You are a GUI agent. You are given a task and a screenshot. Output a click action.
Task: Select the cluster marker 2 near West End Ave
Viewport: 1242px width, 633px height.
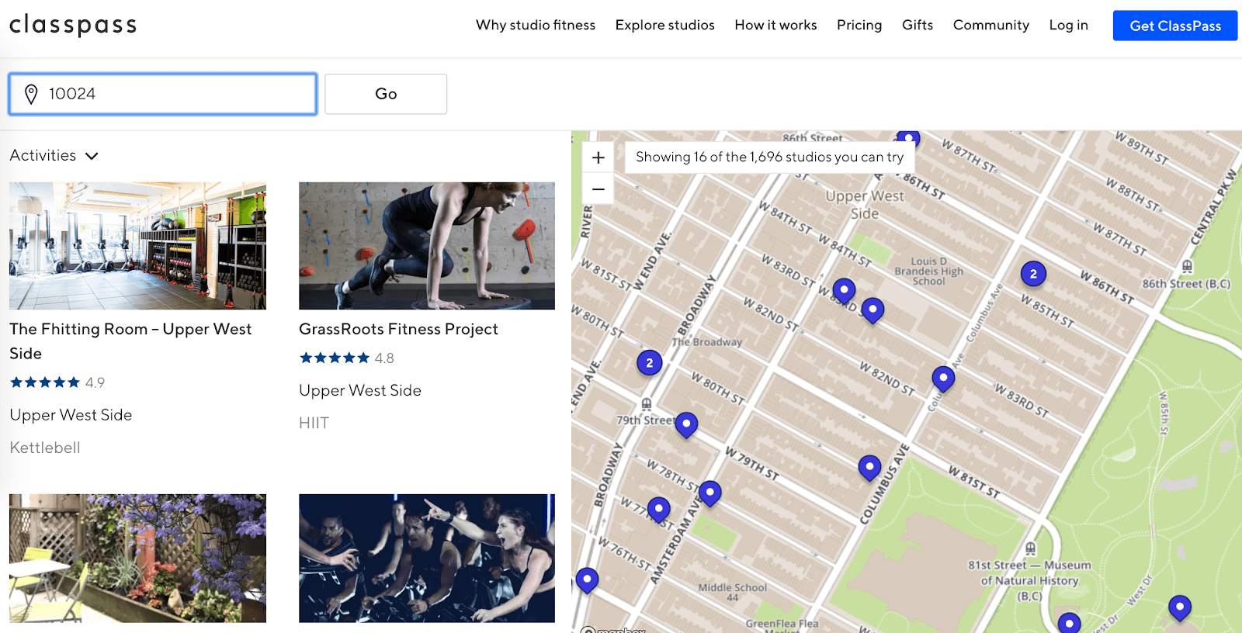point(650,362)
